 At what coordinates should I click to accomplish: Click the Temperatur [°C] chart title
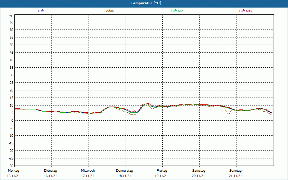coord(146,3)
